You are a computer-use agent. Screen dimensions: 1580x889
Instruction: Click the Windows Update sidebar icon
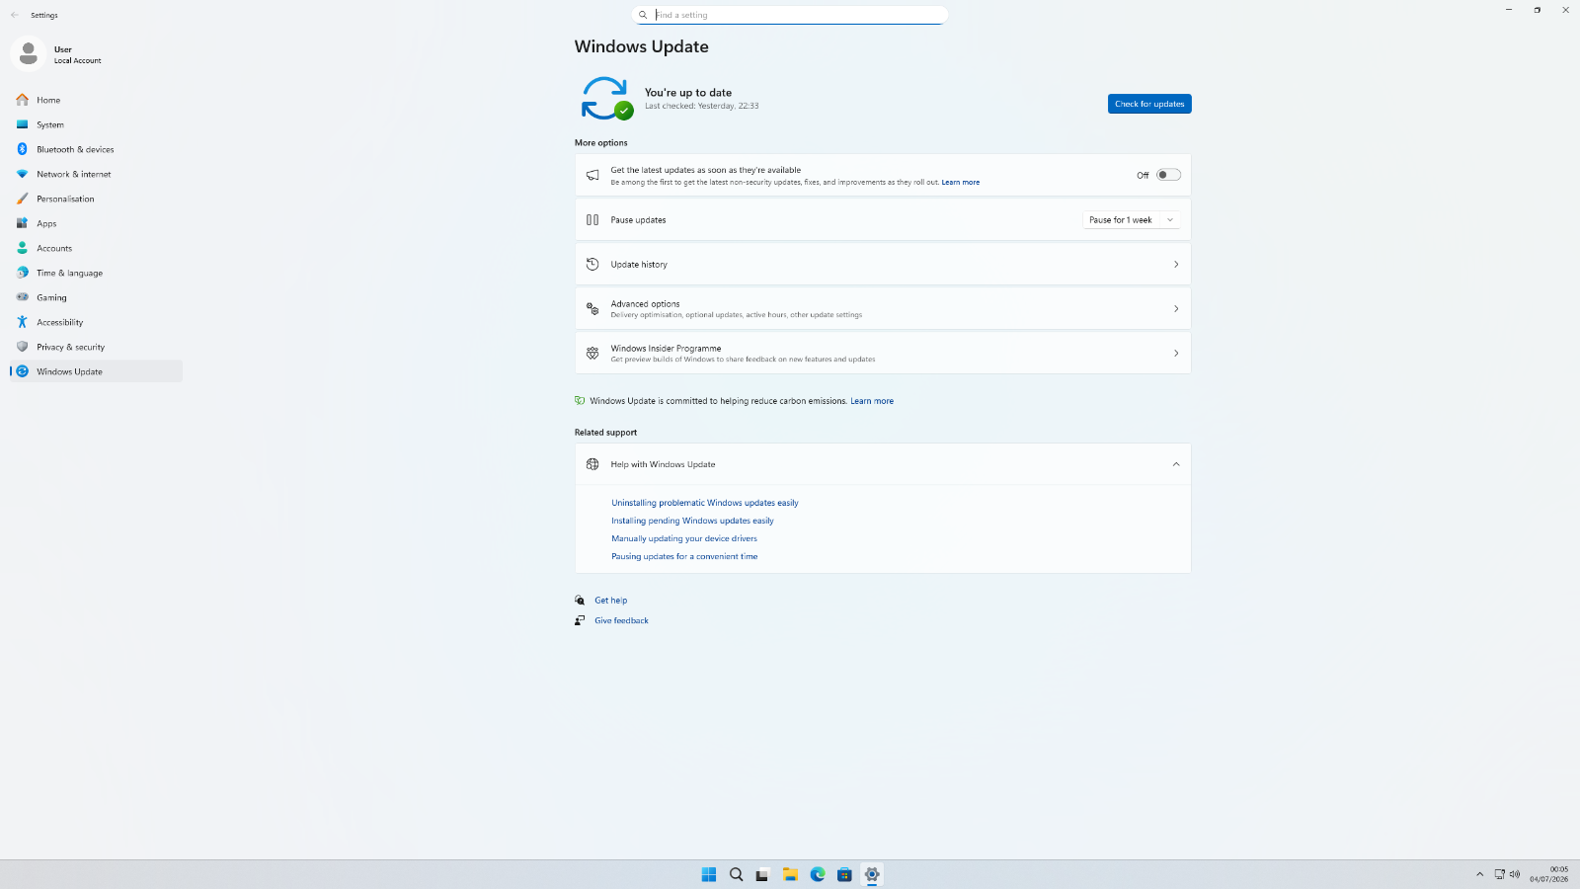tap(22, 371)
